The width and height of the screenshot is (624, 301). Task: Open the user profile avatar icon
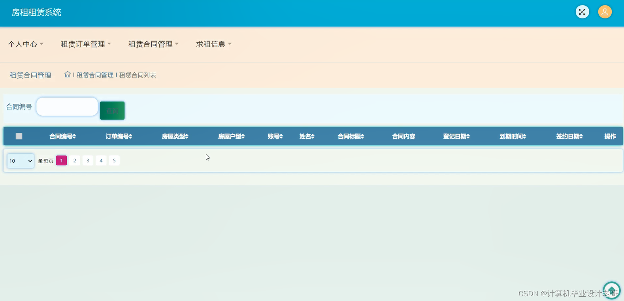605,12
